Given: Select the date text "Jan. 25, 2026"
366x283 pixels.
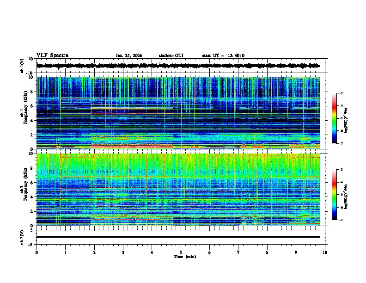Looking at the screenshot, I should [129, 55].
